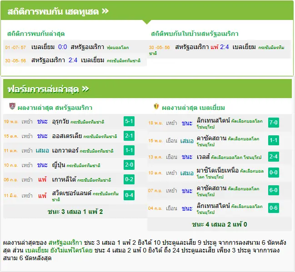Click the 2:4 score in the 30-05-56 head-to-head row
The image size is (295, 272).
(x=73, y=60)
